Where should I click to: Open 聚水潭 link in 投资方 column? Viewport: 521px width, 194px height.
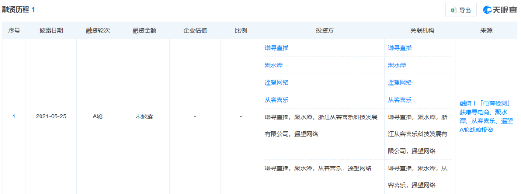click(x=274, y=65)
